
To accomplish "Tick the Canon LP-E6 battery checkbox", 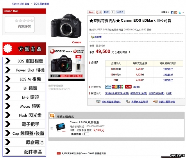I will 52,128.
